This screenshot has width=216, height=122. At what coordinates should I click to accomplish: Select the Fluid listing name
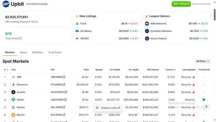83,24
